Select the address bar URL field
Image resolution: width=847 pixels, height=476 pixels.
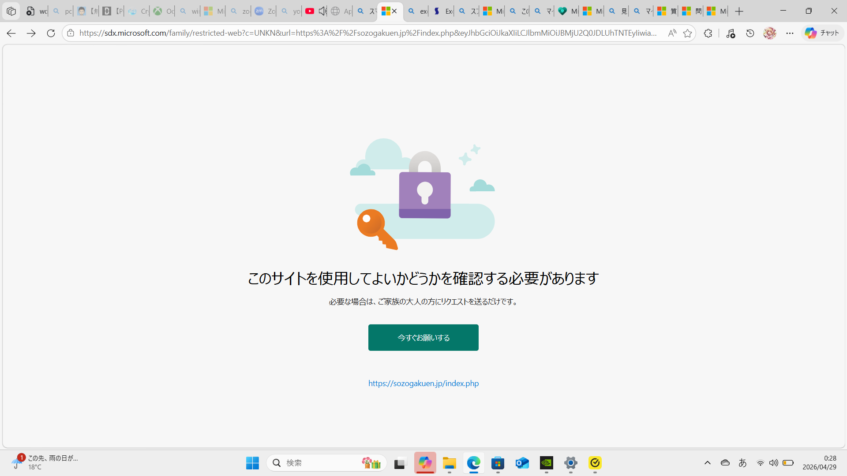(x=368, y=33)
